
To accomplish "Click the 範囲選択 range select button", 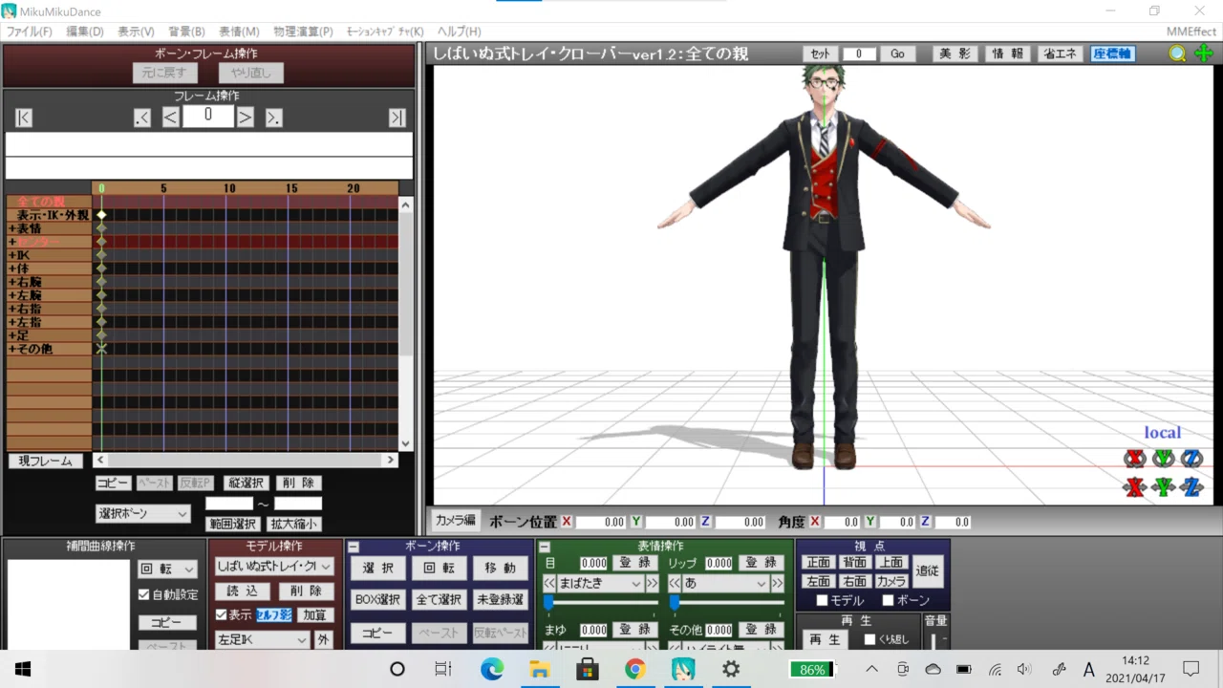I will pos(233,524).
